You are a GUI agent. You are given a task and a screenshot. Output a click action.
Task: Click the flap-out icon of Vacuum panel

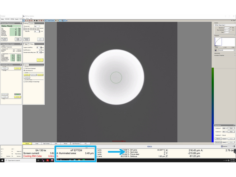coord(21,23)
